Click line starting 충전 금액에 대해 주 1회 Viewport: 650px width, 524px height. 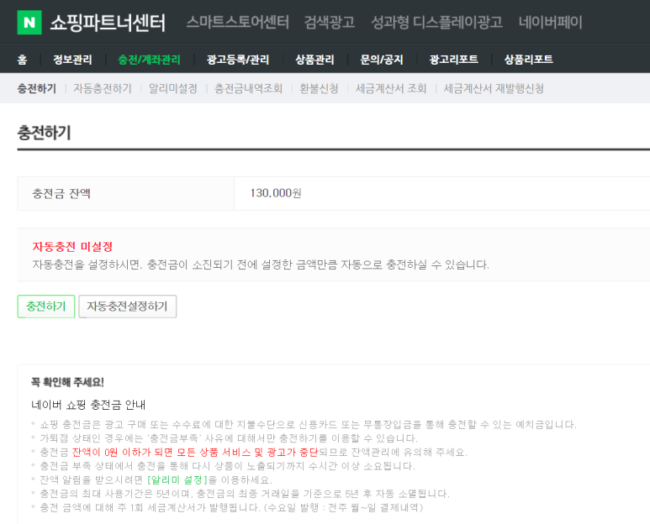tap(231, 507)
